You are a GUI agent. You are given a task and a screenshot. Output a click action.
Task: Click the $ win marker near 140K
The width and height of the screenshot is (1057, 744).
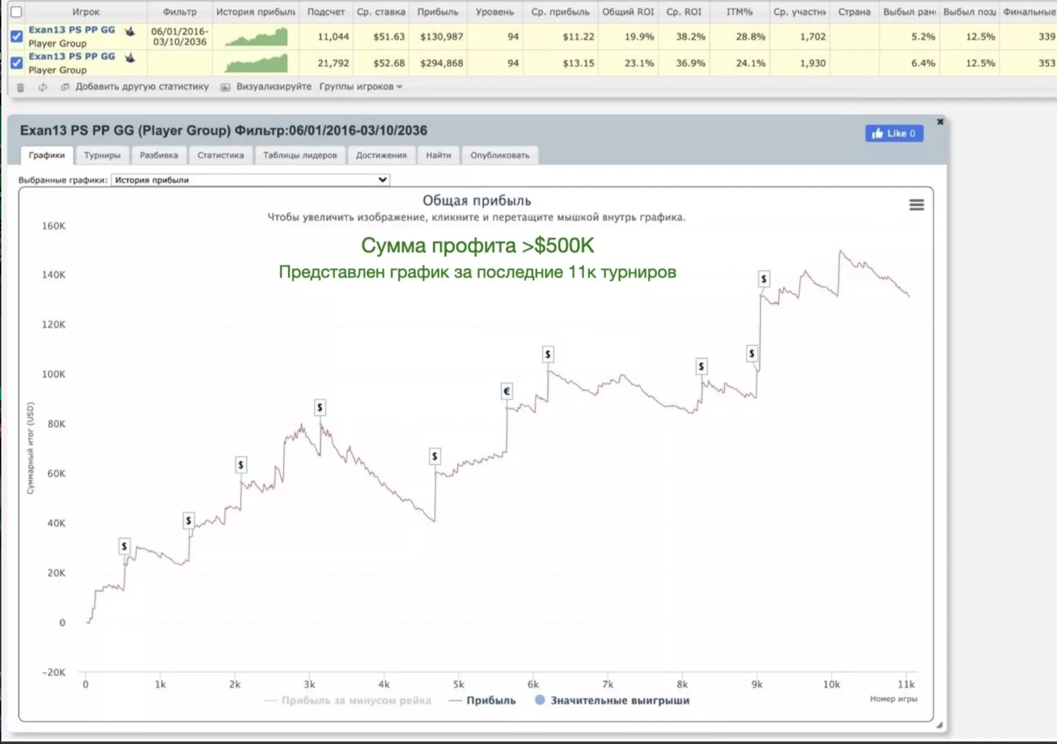tap(764, 278)
